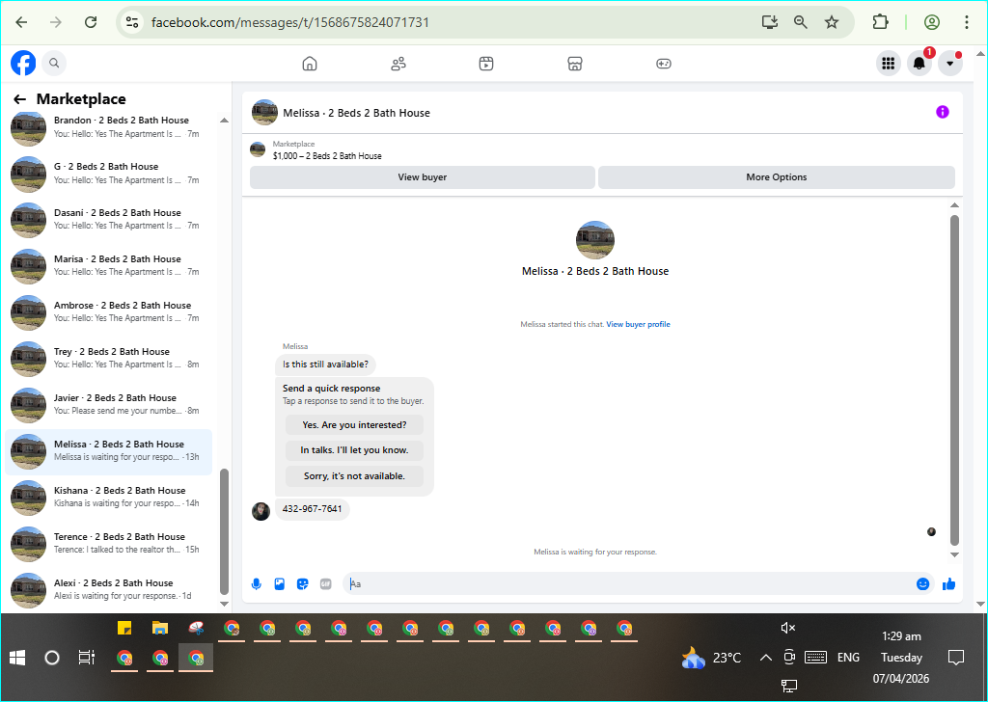
Task: Click the Facebook logo icon
Action: 23,63
